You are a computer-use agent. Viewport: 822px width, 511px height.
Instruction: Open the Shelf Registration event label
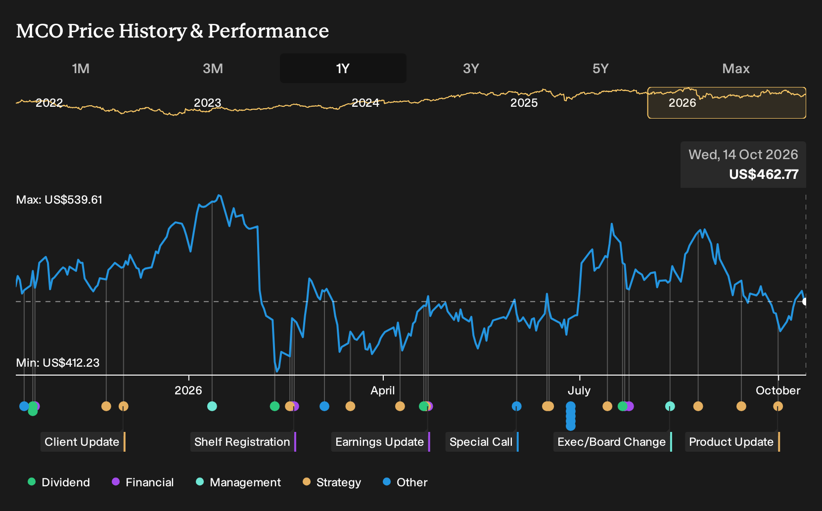tap(243, 442)
